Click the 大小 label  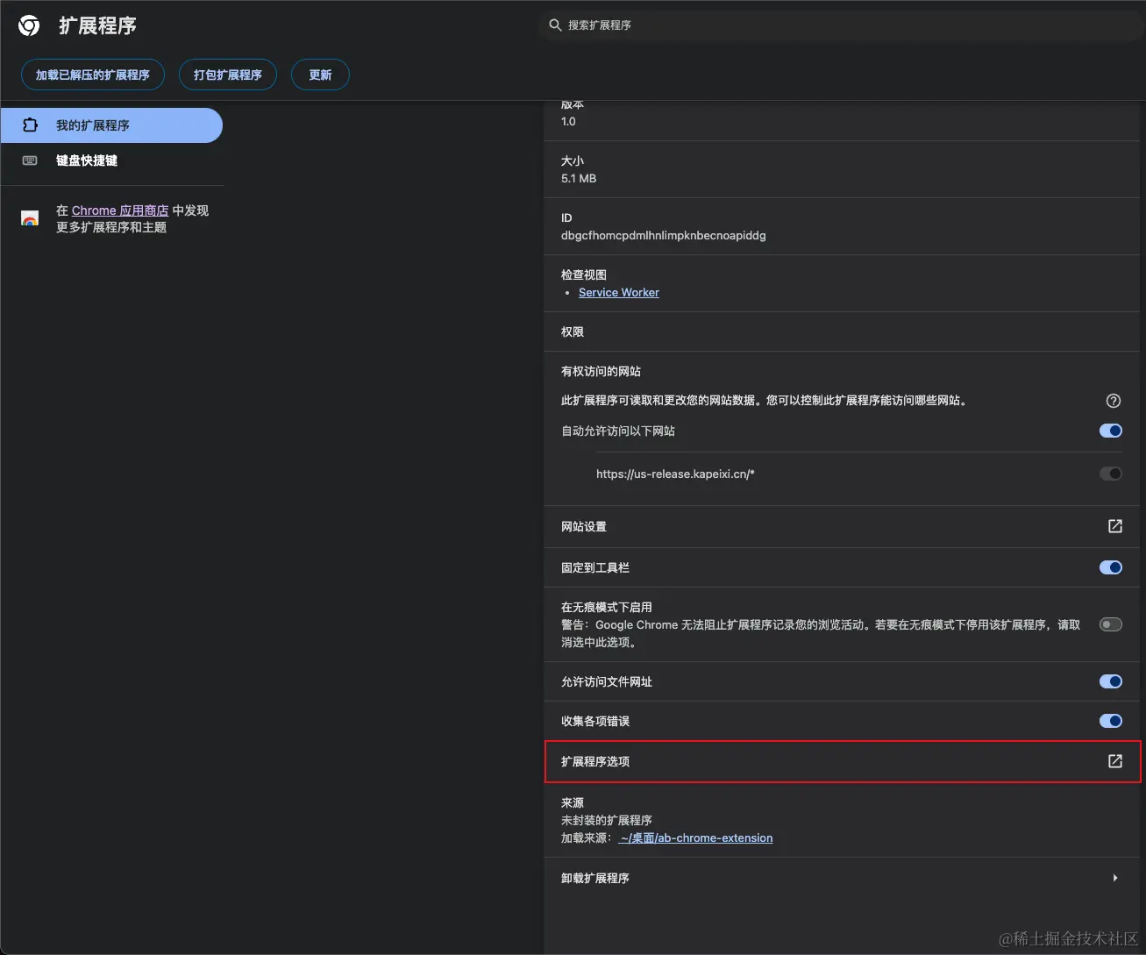pos(573,160)
